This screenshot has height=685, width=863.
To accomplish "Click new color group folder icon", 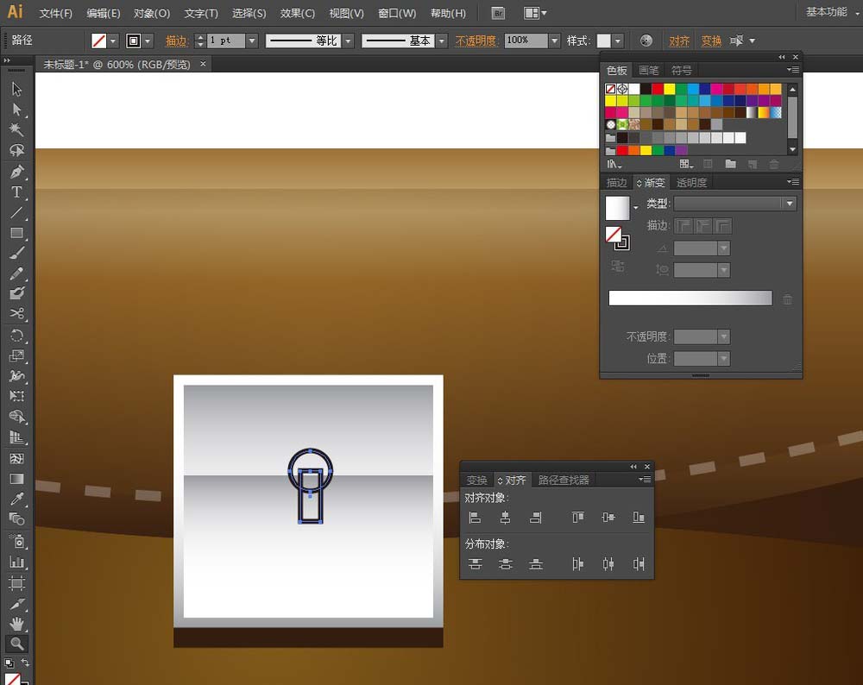I will pos(730,164).
